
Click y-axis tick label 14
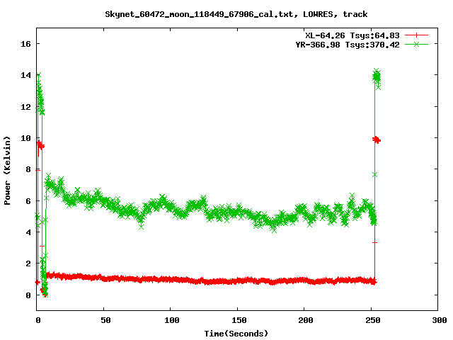click(25, 75)
